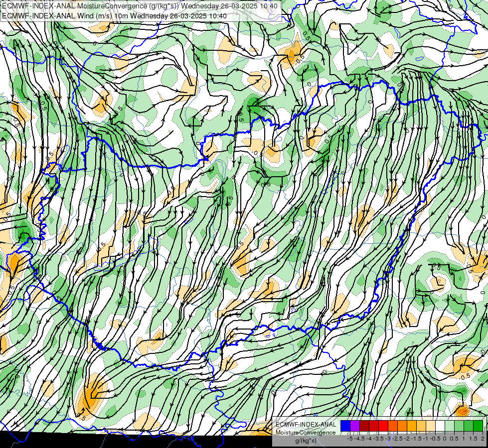Click the 2 legend tick label
Viewport: 488px width, 448px height.
(x=483, y=439)
